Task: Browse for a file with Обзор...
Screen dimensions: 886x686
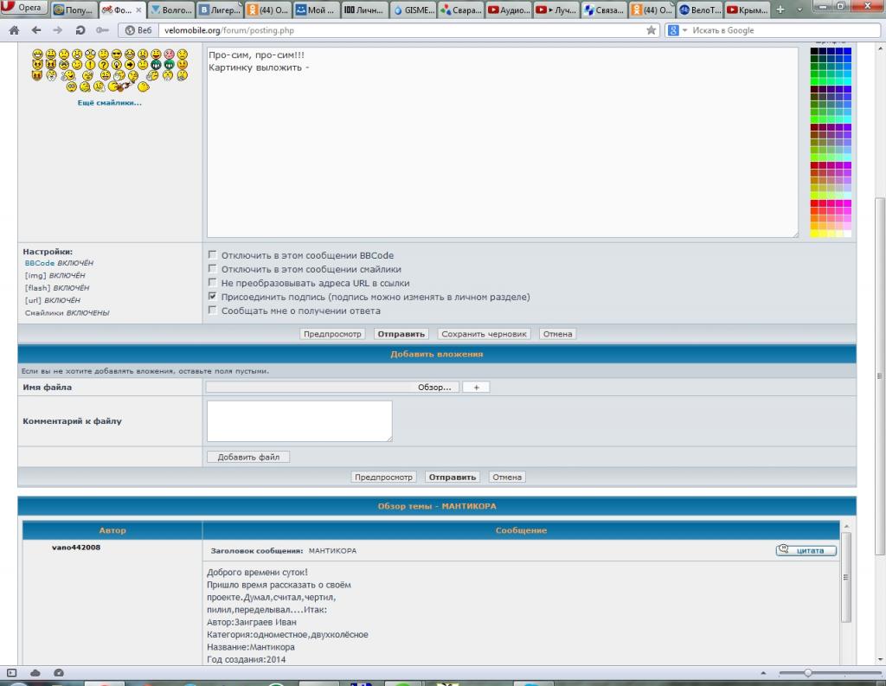Action: pyautogui.click(x=434, y=387)
